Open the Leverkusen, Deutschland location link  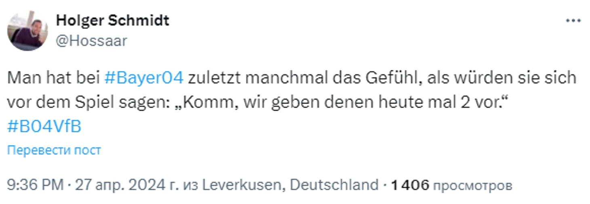(290, 185)
